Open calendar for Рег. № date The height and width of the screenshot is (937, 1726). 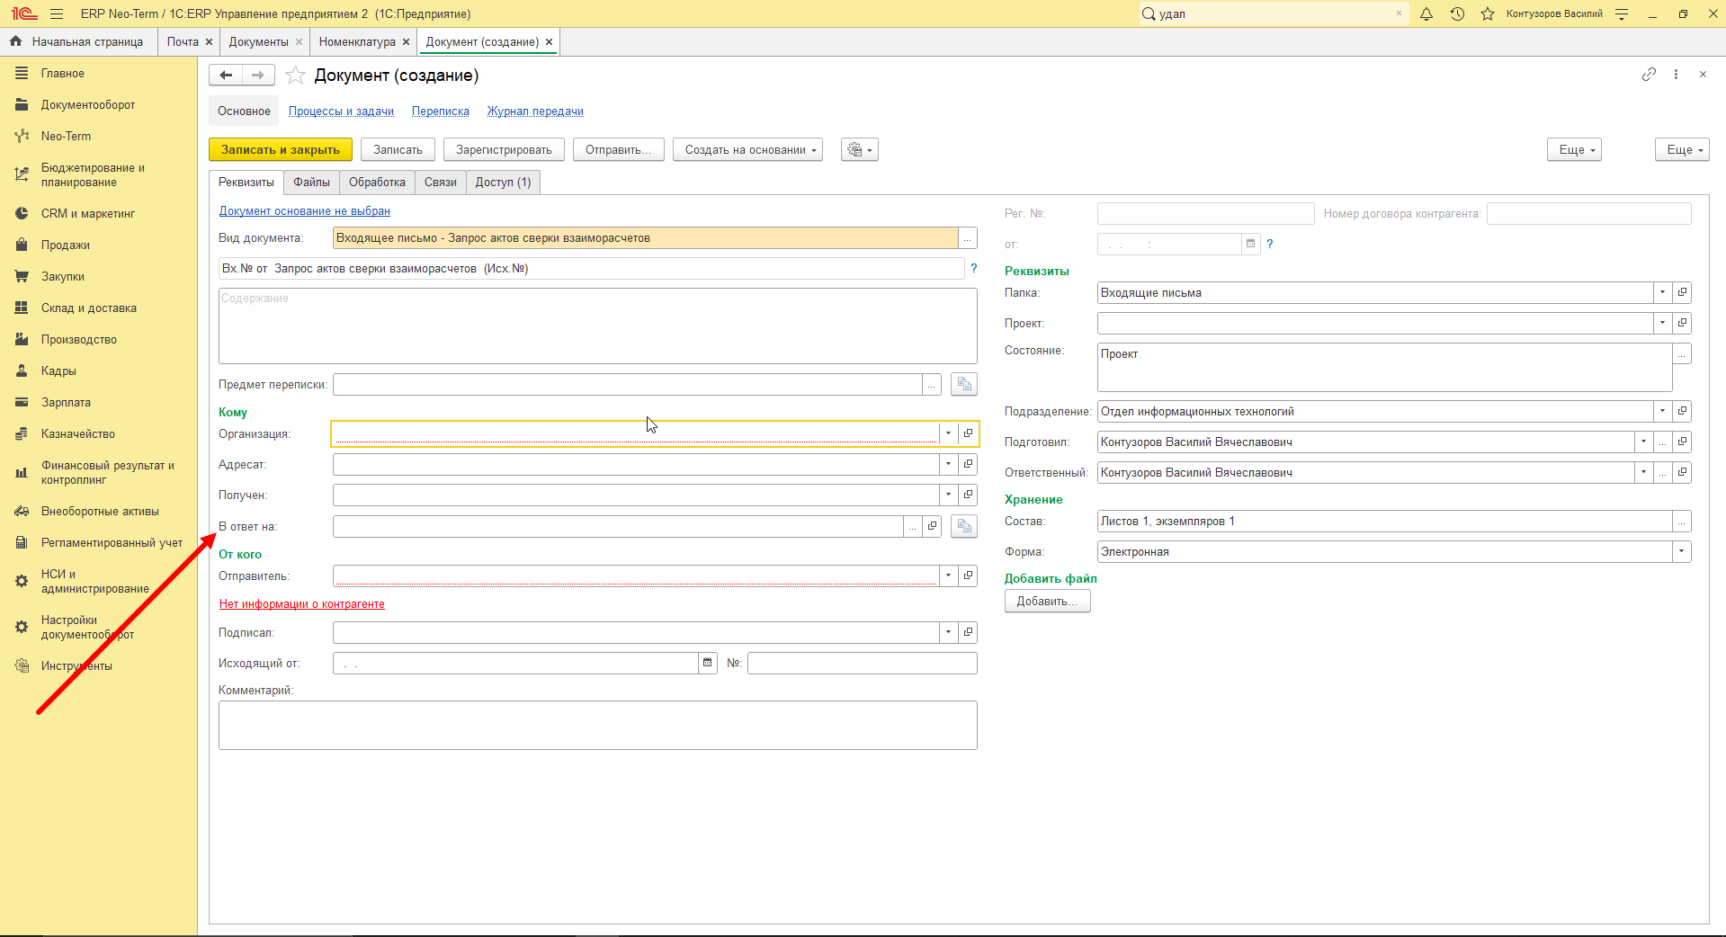[1250, 244]
